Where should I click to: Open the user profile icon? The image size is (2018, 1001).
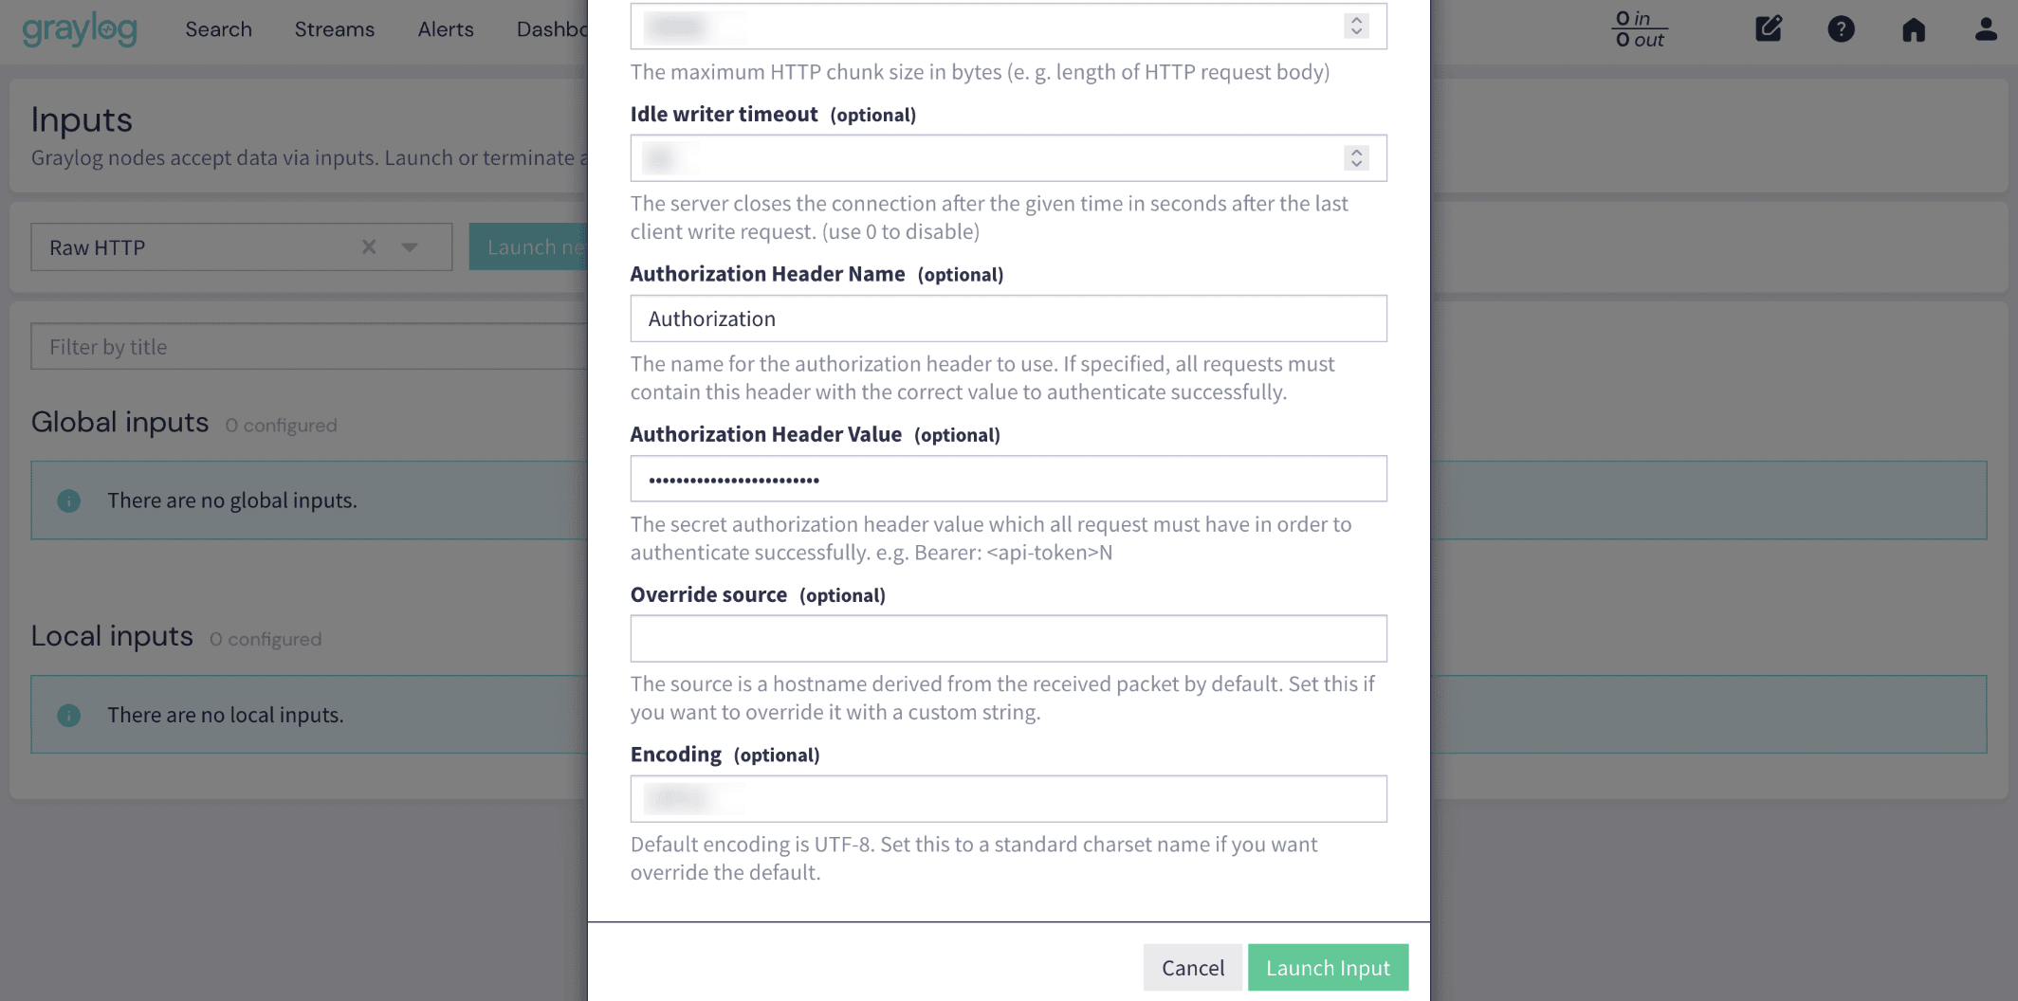tap(1986, 29)
